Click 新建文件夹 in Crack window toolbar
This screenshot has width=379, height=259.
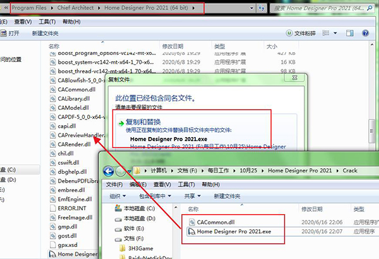(x=227, y=196)
